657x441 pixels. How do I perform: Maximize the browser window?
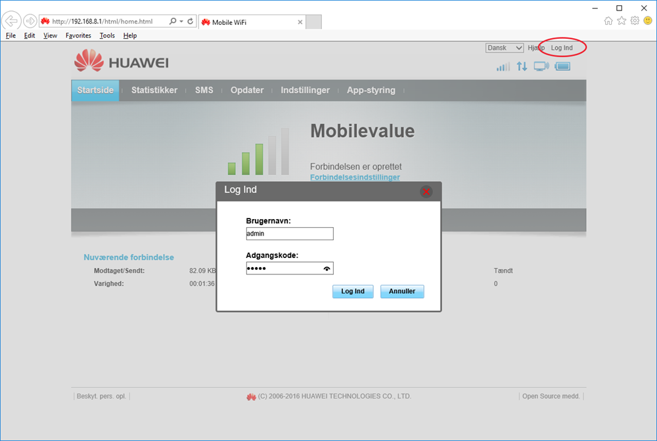click(x=620, y=8)
